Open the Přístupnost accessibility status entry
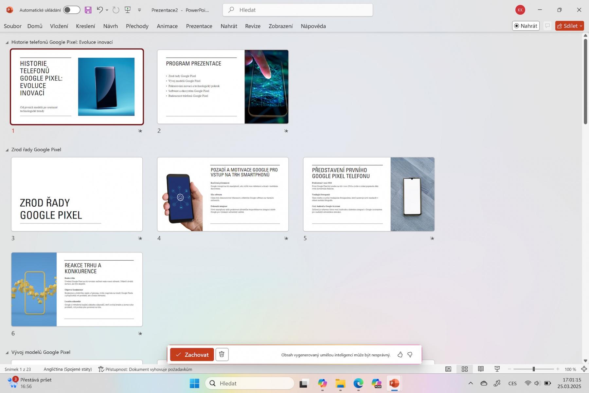 click(x=145, y=369)
